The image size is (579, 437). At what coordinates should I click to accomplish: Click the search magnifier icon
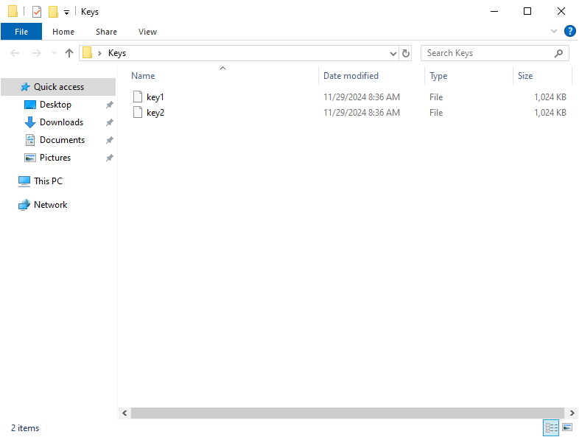558,53
